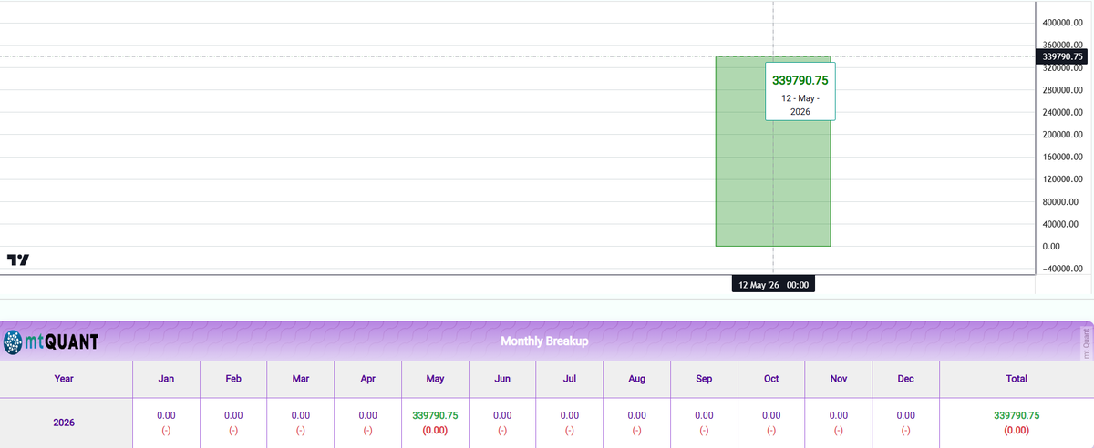Click the Mar 0.00 value cell
Viewport: 1094px width, 448px height.
point(301,423)
